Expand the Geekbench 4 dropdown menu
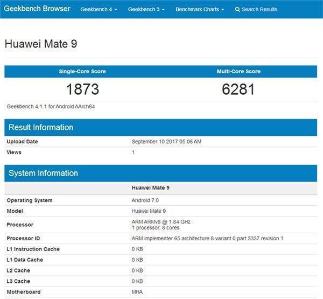Image resolution: width=323 pixels, height=299 pixels. (99, 10)
